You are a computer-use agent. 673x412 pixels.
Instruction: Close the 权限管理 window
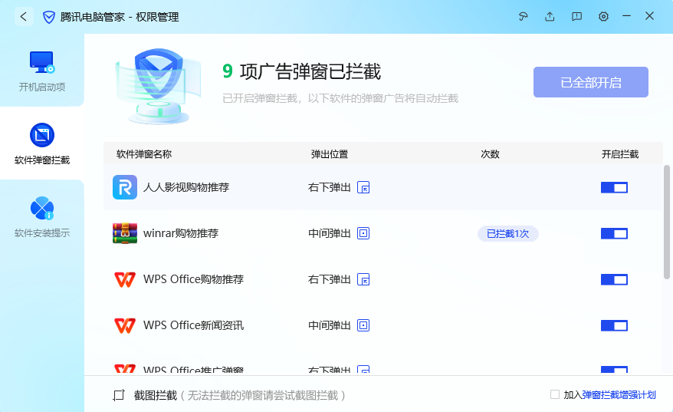point(649,16)
